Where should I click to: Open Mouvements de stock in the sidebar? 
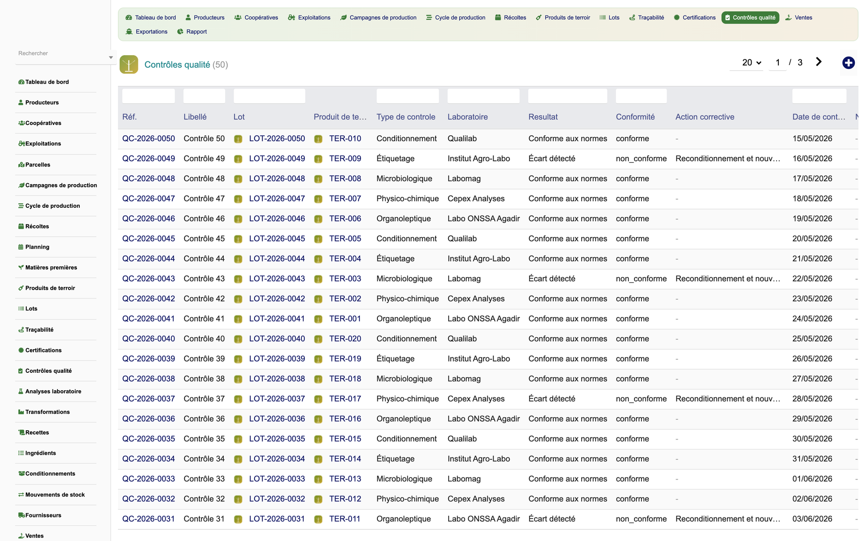[51, 495]
